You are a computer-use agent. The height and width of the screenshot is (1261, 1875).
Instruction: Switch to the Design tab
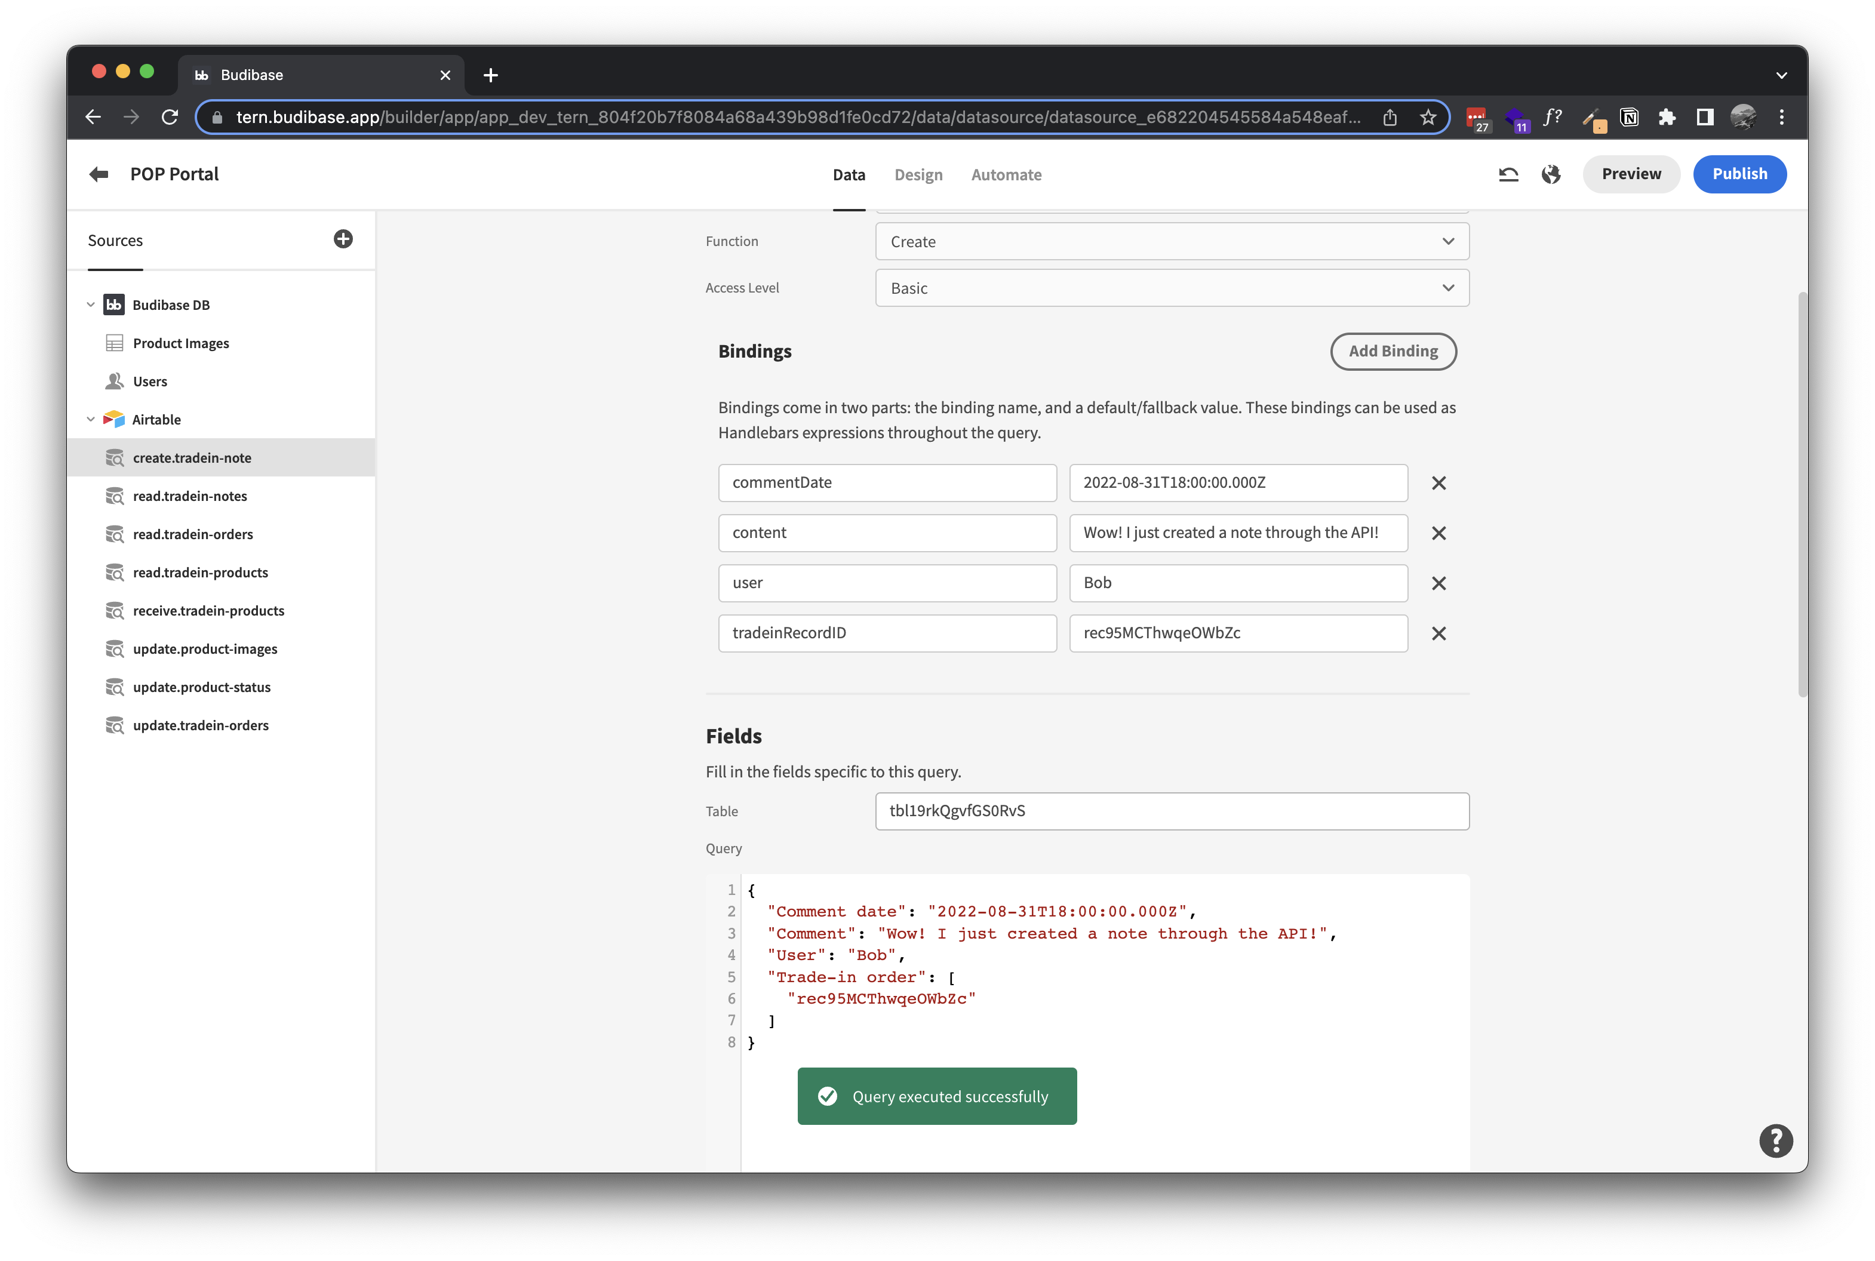pos(918,174)
